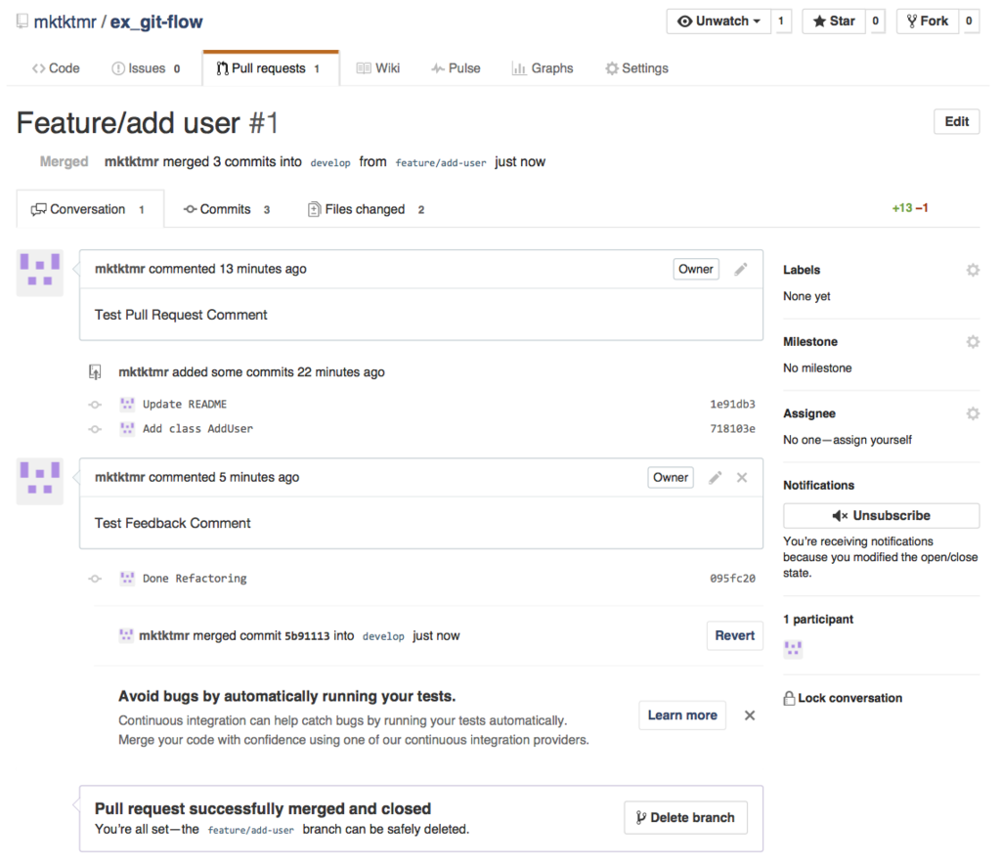Open the repository Settings tab
Viewport: 1001px width, 865px height.
coord(637,68)
